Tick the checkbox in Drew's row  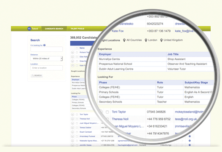pos(77,61)
